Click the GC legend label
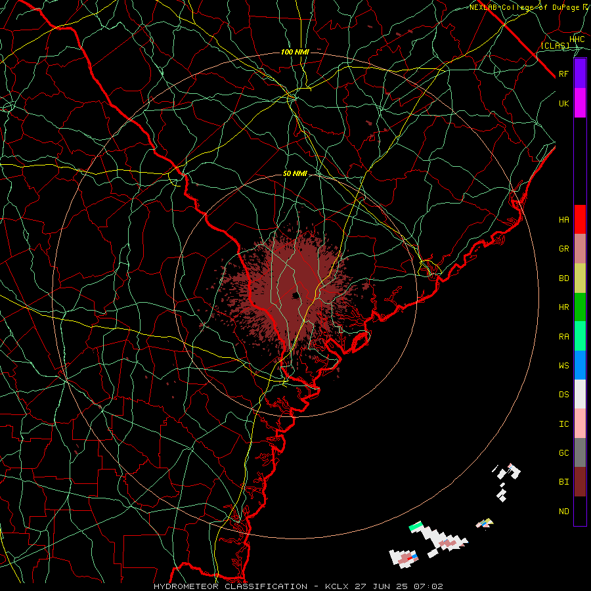 (x=563, y=453)
